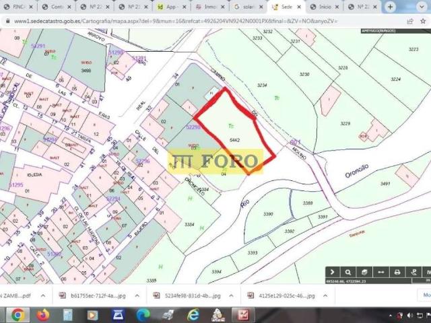Show hidden system tray icons
Image resolution: width=431 pixels, height=323 pixels.
click(391, 316)
